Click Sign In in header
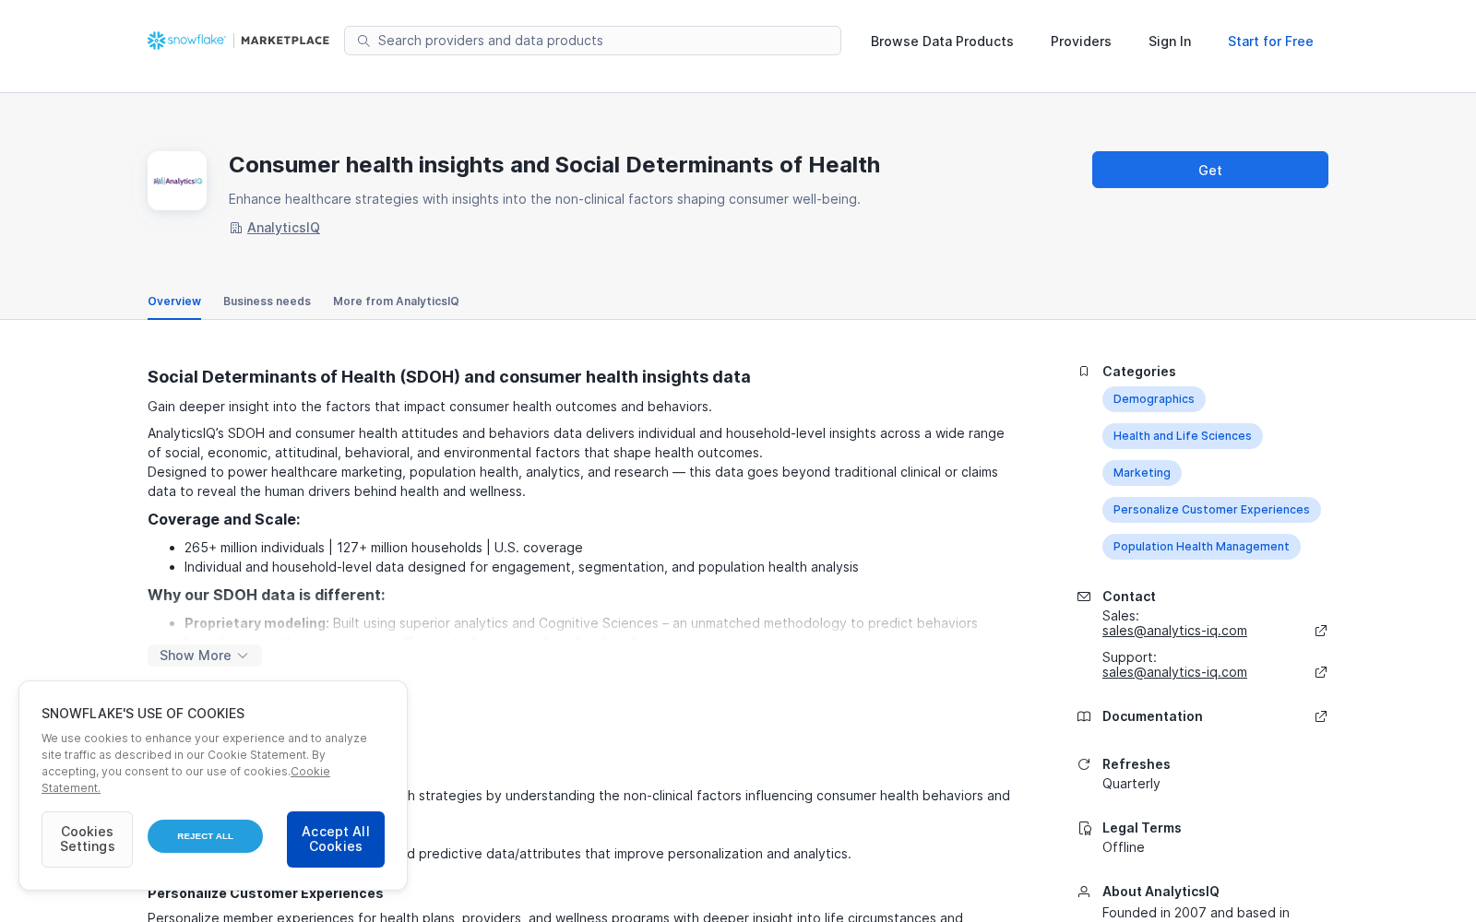 1170,41
